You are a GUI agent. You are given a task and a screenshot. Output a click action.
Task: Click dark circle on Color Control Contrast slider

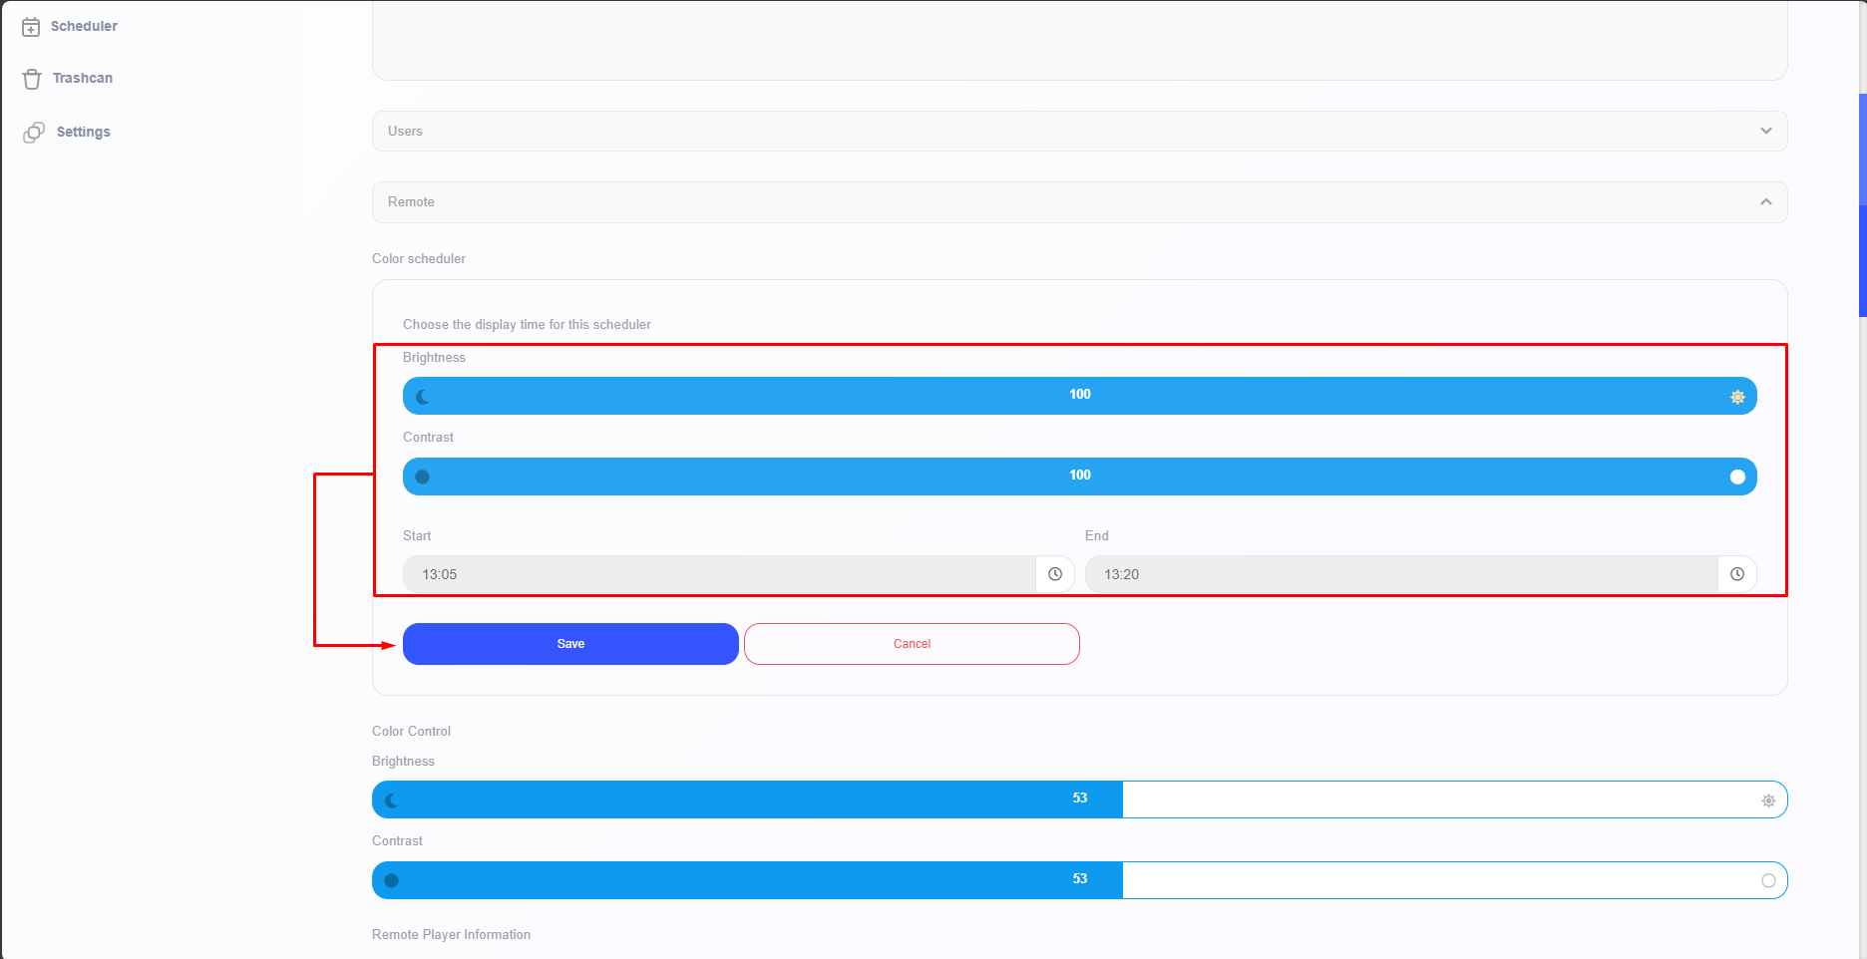tap(392, 881)
